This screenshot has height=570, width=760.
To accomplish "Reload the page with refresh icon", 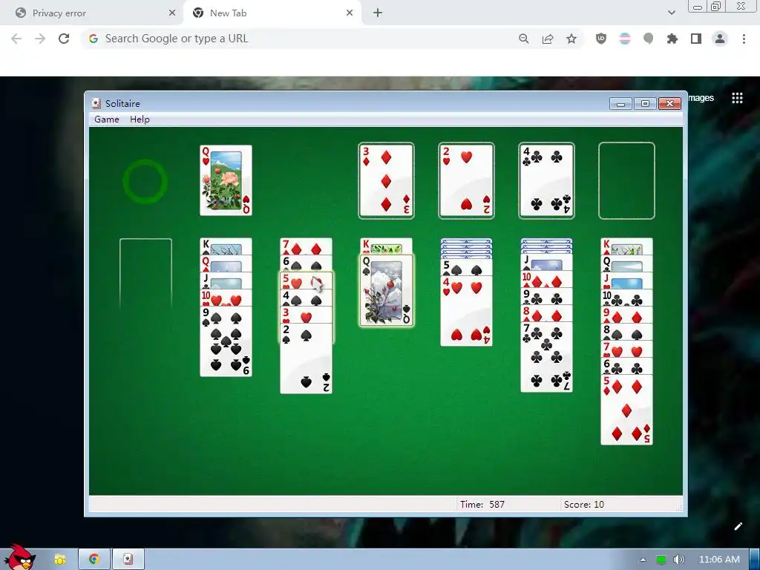I will point(64,39).
